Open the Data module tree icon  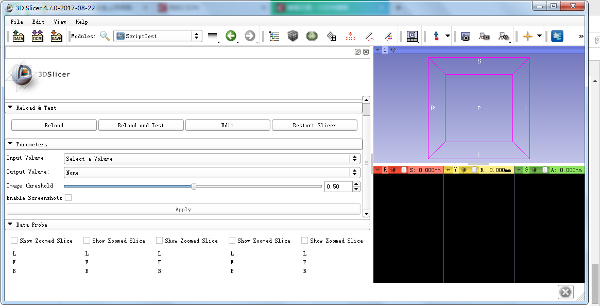pos(275,36)
